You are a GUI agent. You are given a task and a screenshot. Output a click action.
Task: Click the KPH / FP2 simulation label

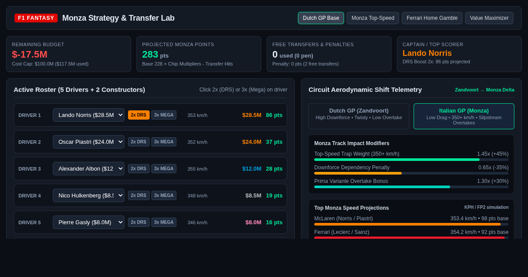click(486, 208)
